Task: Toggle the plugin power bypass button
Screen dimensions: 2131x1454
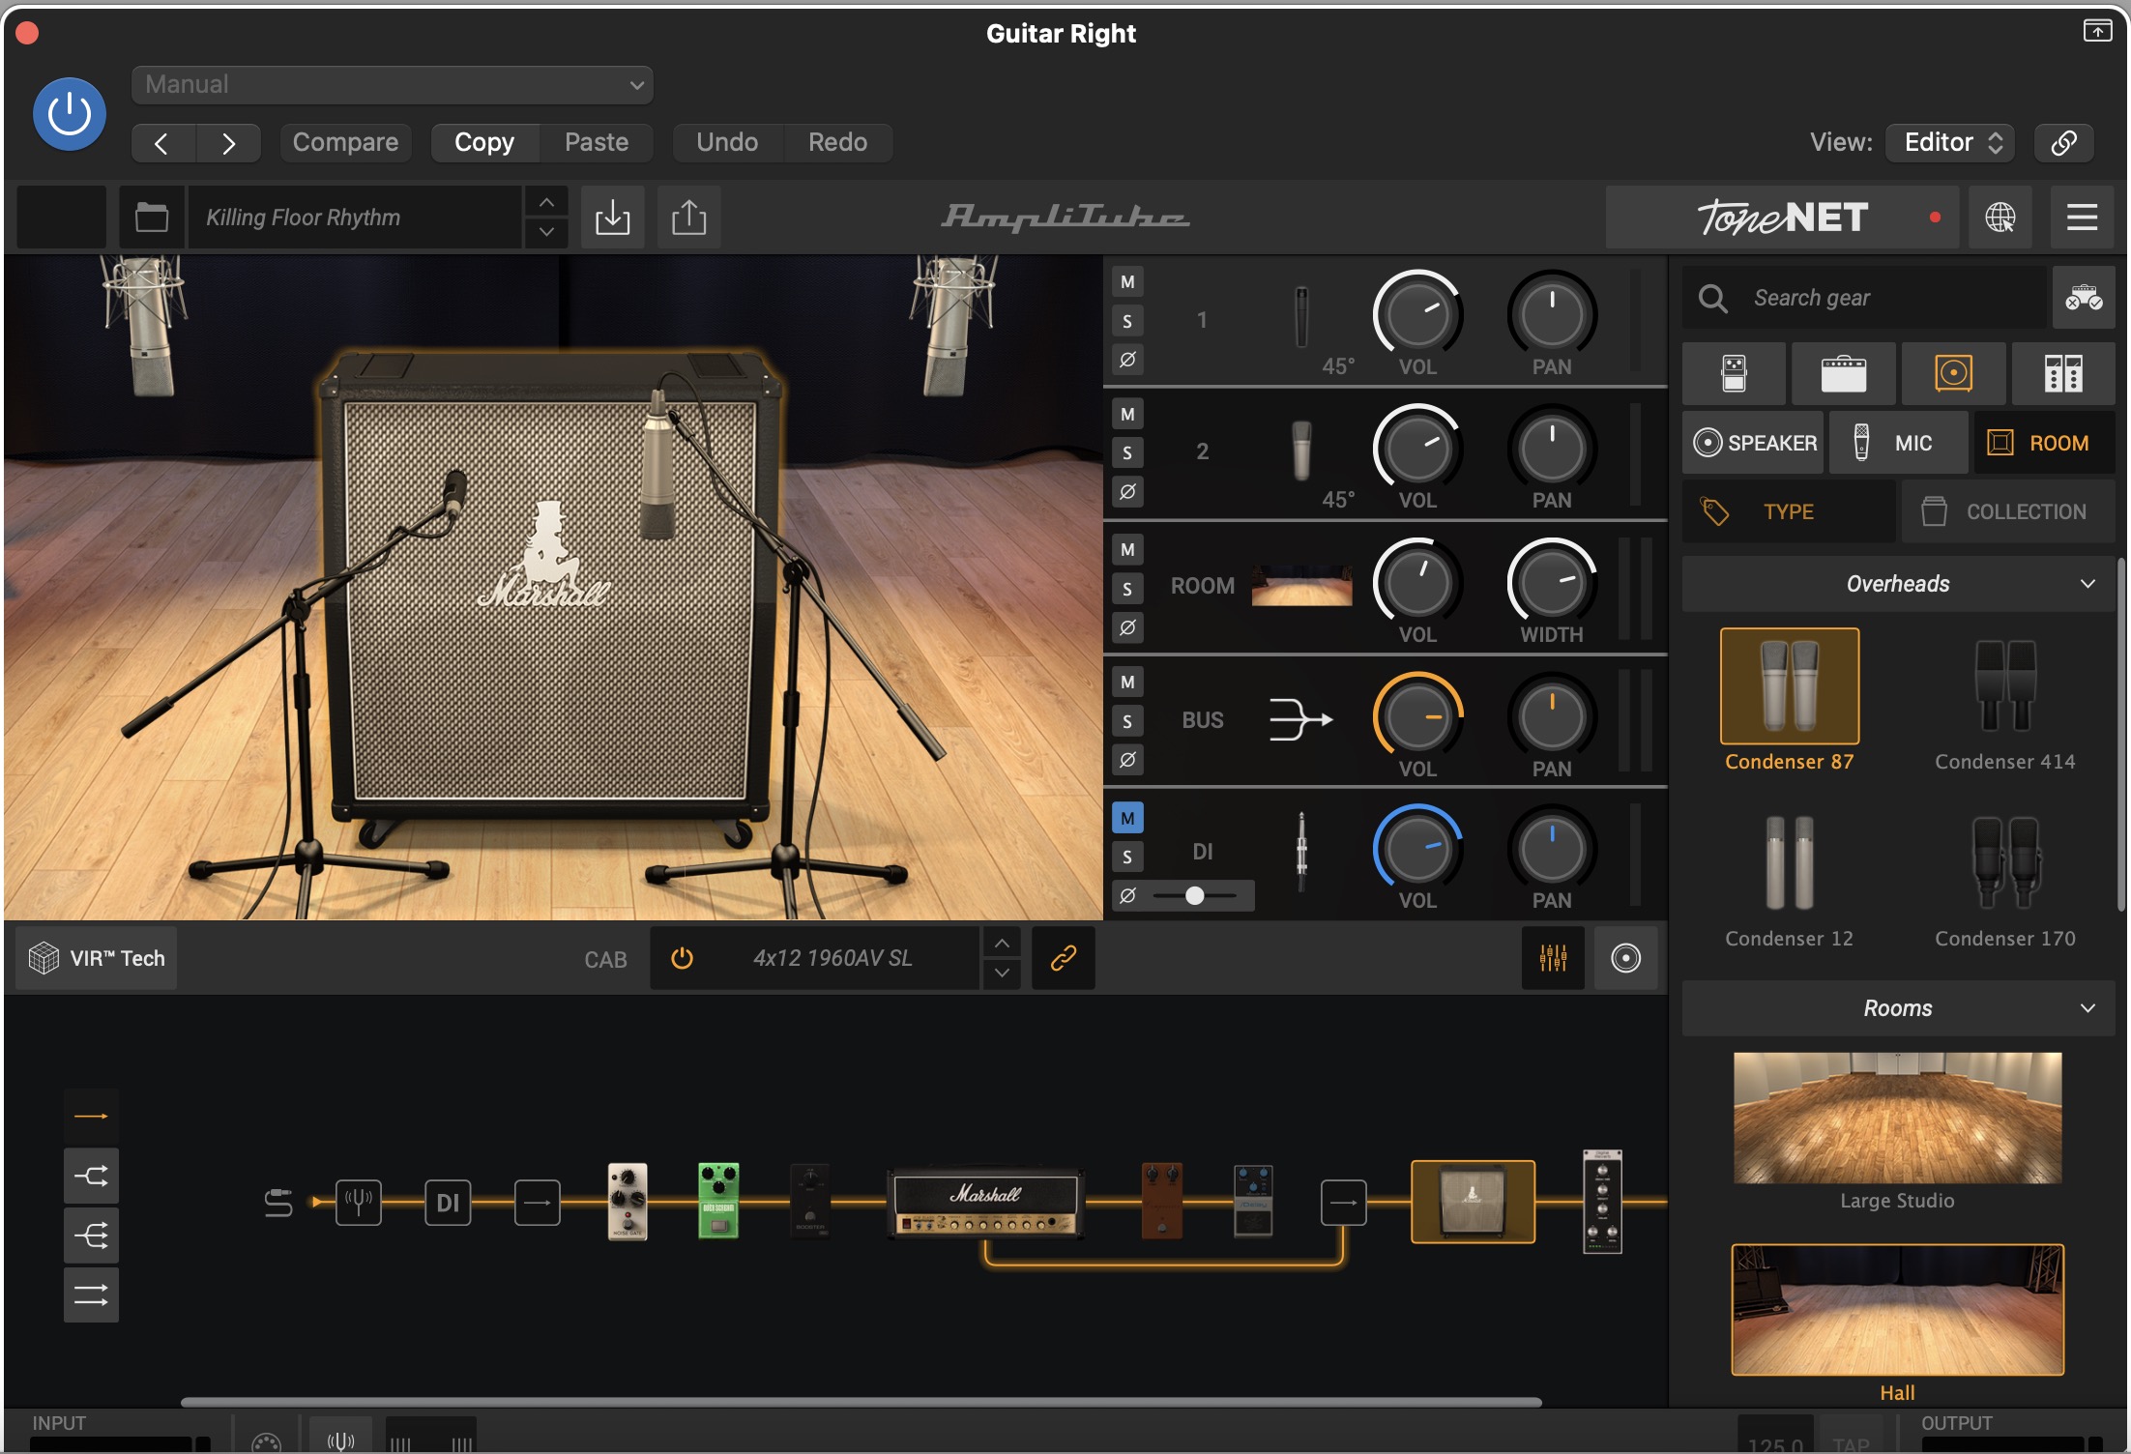Action: [70, 114]
